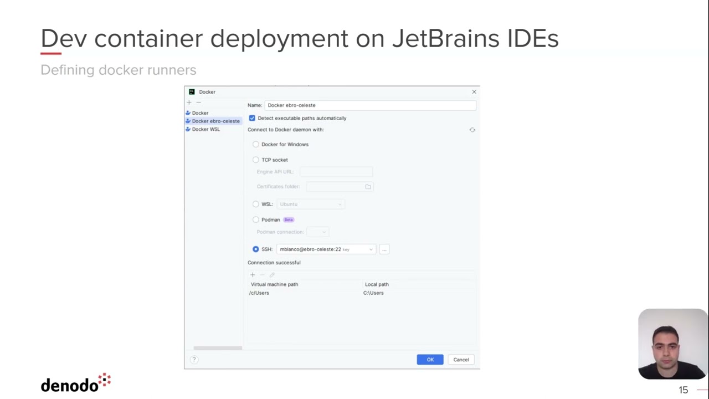Click the refresh connection icon

point(472,130)
